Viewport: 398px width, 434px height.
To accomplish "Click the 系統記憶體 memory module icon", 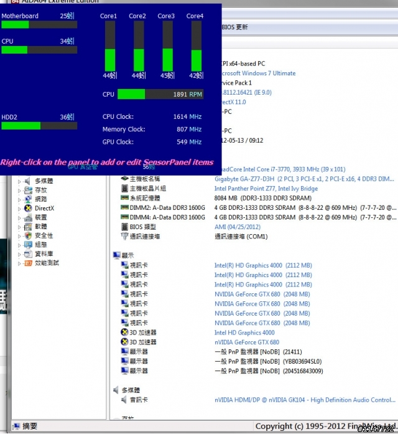I will point(124,197).
